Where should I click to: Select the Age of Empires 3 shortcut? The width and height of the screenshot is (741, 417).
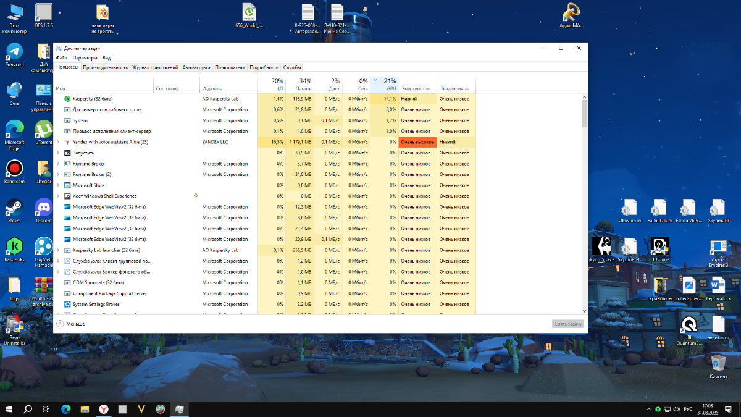click(x=719, y=253)
